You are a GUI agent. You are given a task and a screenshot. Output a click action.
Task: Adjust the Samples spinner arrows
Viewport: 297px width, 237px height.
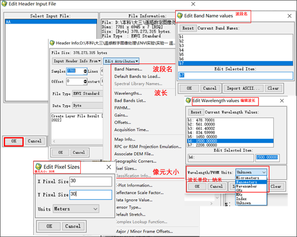point(85,71)
